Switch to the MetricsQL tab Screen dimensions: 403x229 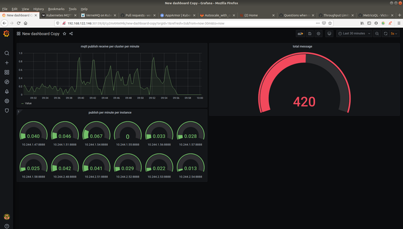click(x=376, y=15)
